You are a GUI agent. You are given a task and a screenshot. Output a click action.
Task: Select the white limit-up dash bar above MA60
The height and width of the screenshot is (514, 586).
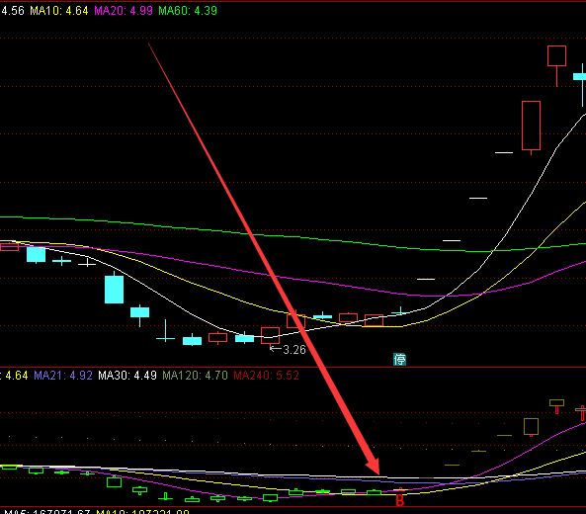[x=452, y=240]
